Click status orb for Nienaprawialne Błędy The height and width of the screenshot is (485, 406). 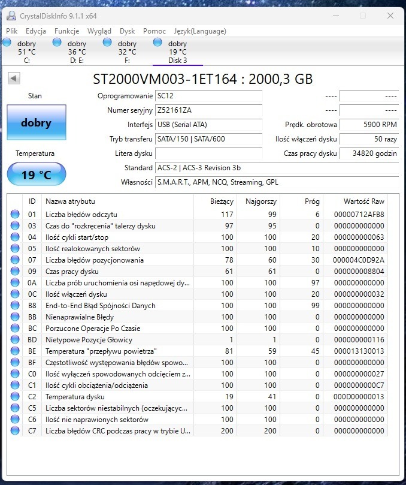[15, 317]
